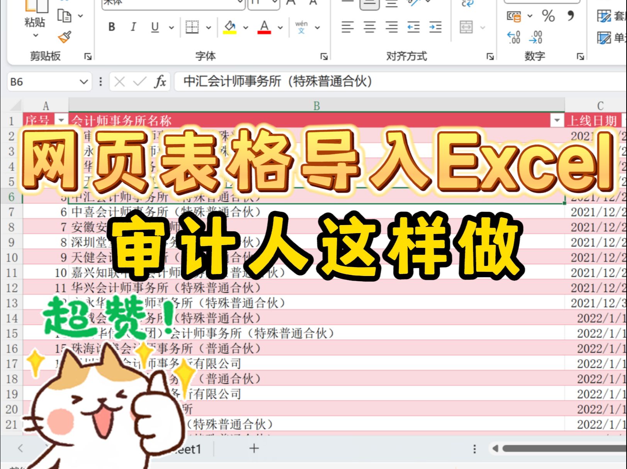Click the 上线日期 header cell

[x=596, y=120]
